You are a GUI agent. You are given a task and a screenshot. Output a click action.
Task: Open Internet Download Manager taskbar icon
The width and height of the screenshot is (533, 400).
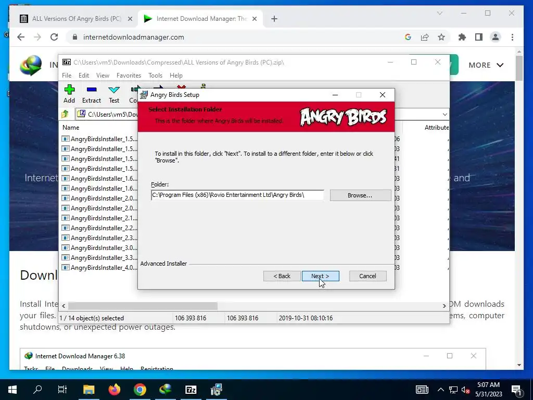165,390
